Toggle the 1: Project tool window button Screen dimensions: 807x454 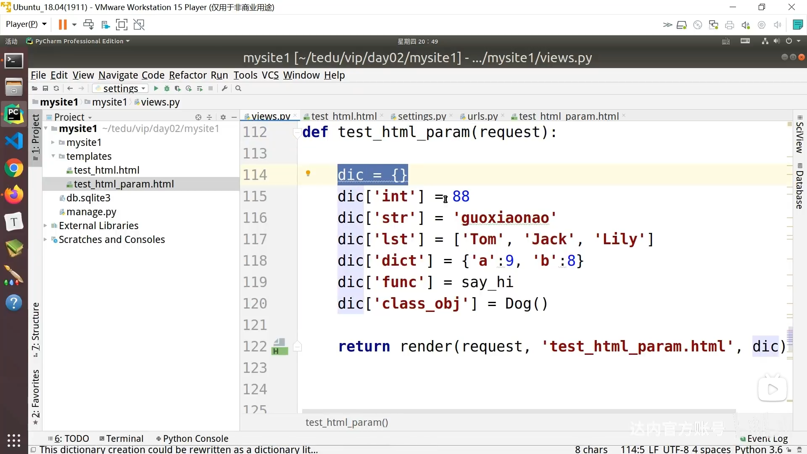35,137
